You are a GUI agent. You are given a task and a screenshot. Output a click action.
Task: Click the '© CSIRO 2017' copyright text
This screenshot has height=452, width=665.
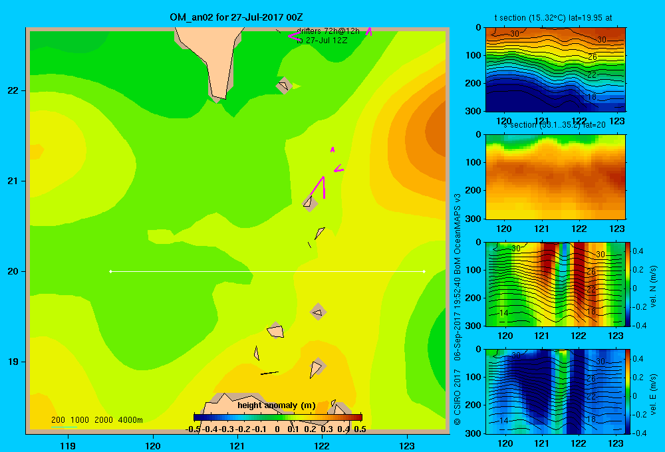click(458, 397)
